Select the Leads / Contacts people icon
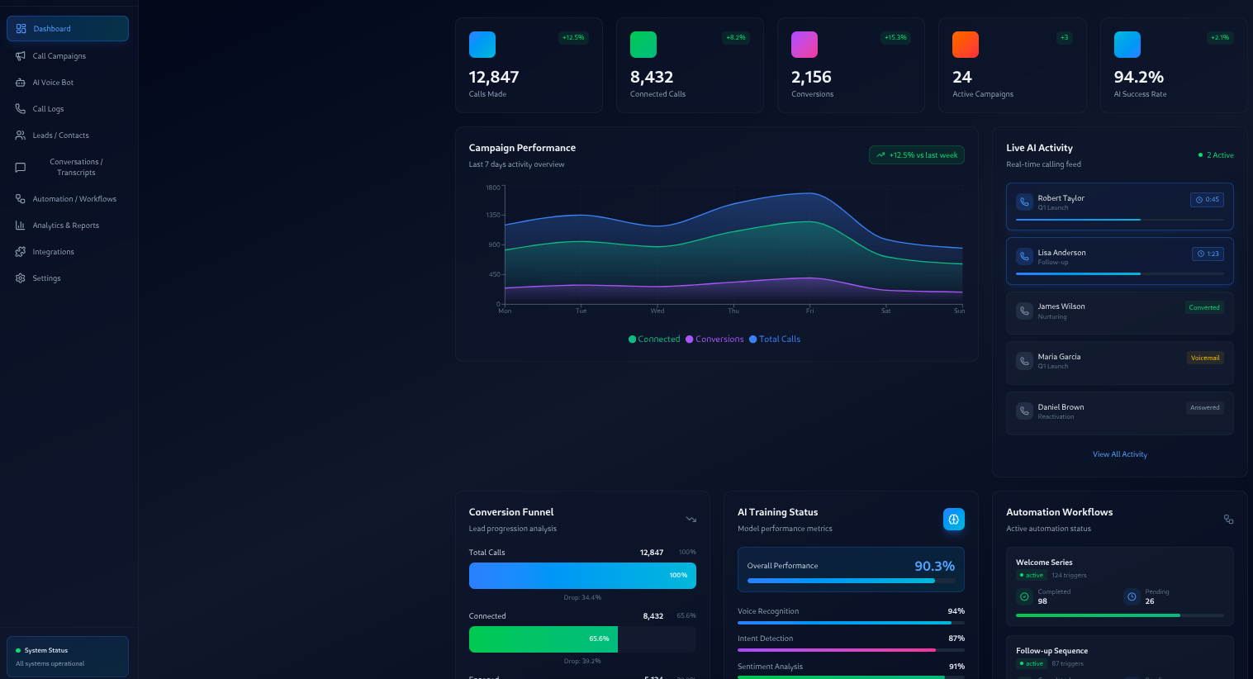 coord(21,135)
